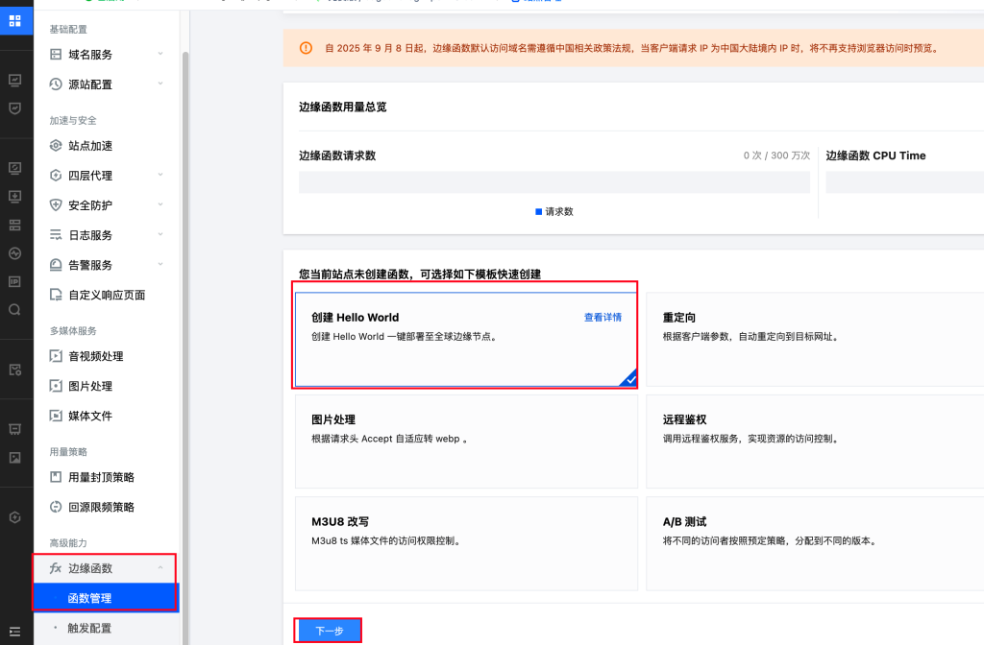This screenshot has width=984, height=645.
Task: Click the 下一步 button
Action: [x=329, y=631]
